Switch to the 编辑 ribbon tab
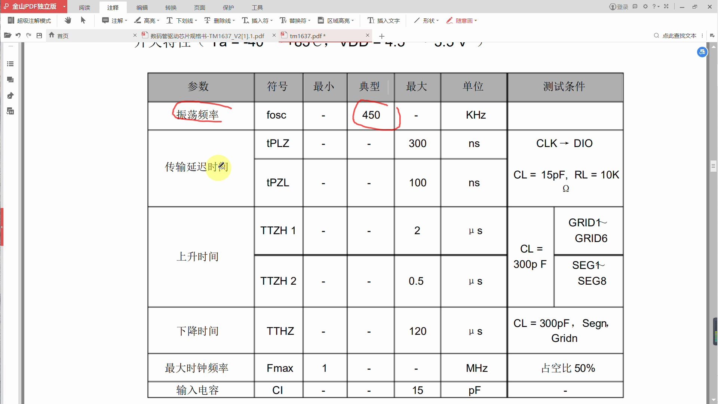The height and width of the screenshot is (404, 718). (142, 7)
